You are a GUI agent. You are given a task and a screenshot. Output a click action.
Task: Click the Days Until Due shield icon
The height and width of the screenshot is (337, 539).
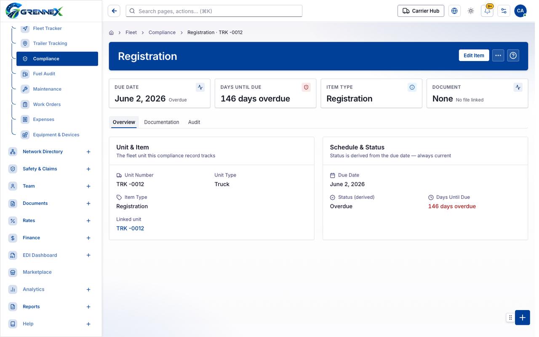coord(306,87)
